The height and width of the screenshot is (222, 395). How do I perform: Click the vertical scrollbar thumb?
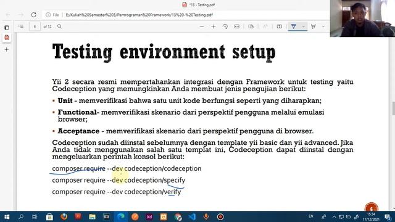[x=394, y=108]
